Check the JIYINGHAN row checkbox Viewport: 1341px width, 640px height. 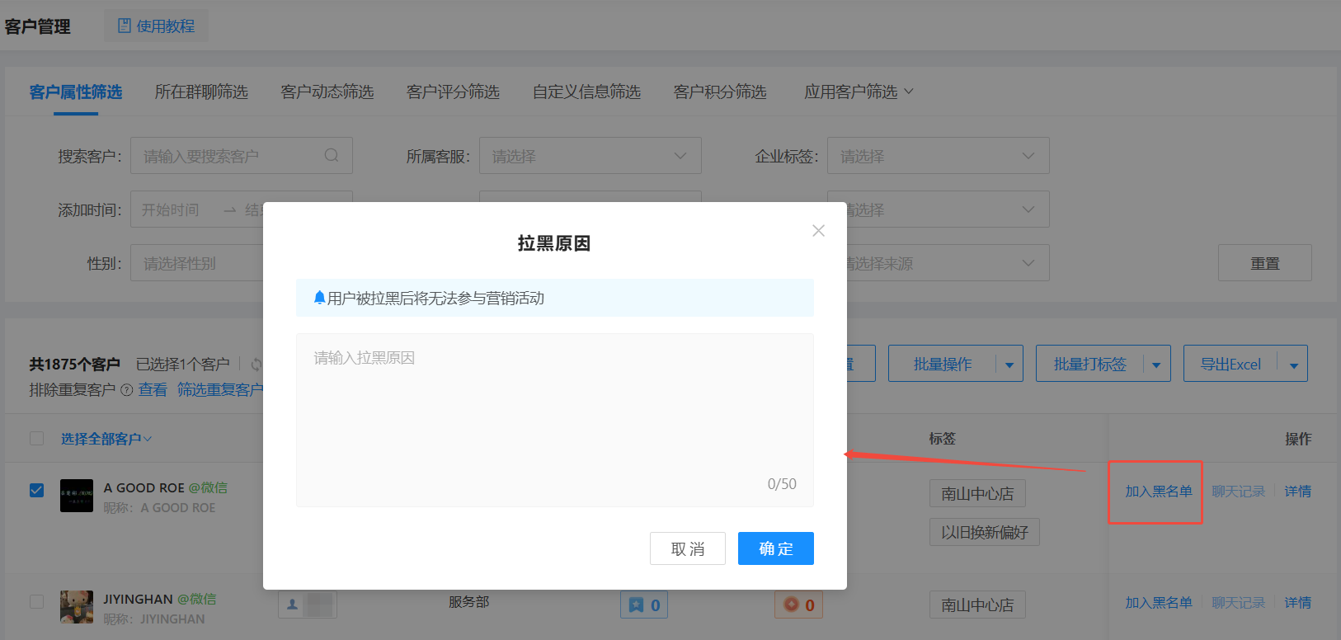pyautogui.click(x=37, y=601)
